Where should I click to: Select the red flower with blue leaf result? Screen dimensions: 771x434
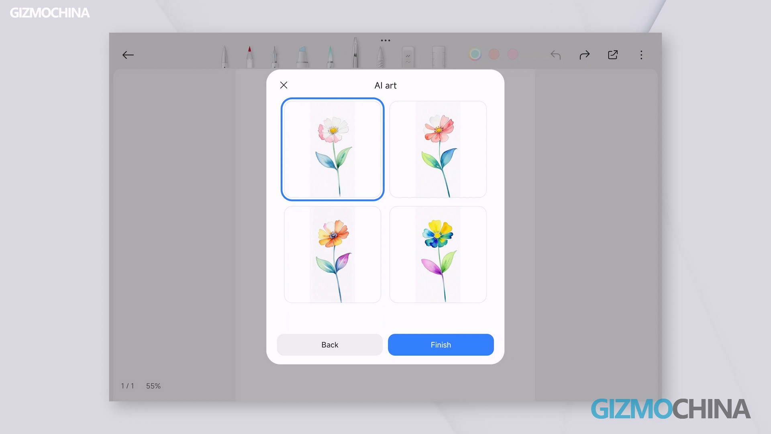[x=438, y=149]
